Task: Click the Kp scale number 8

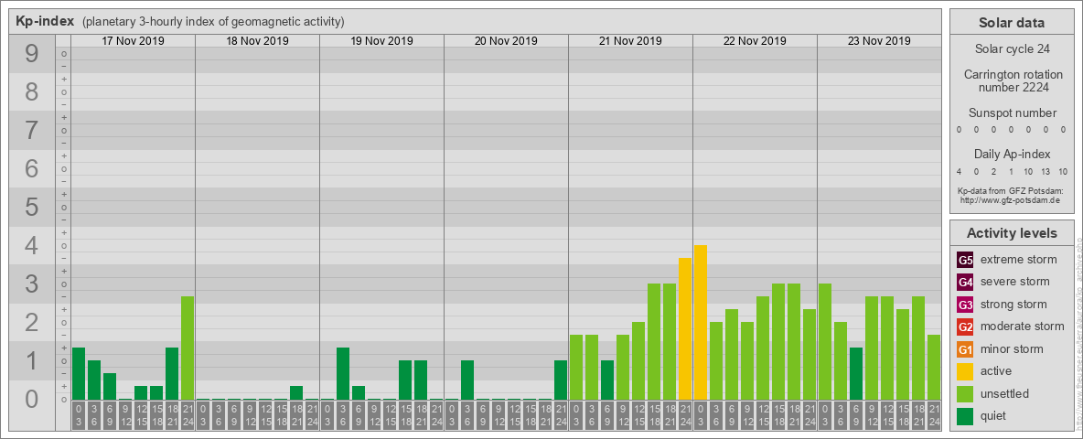Action: pyautogui.click(x=32, y=91)
